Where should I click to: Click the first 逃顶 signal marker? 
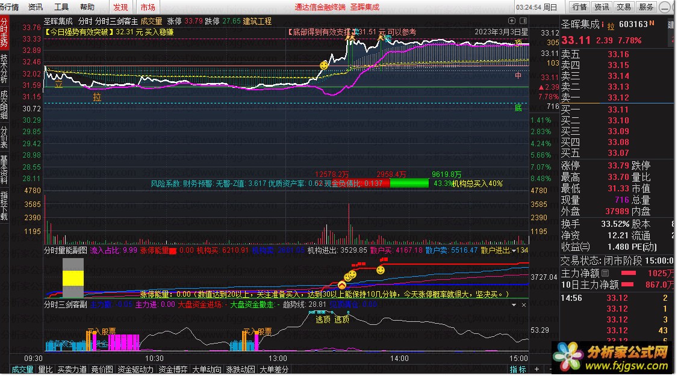click(323, 319)
